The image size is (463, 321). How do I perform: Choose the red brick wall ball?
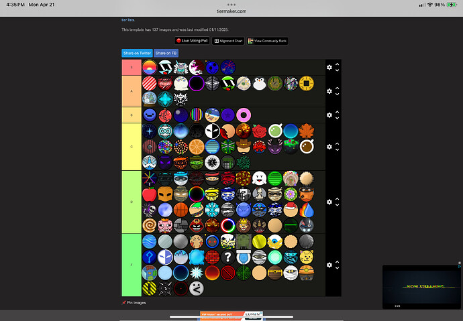[212, 257]
